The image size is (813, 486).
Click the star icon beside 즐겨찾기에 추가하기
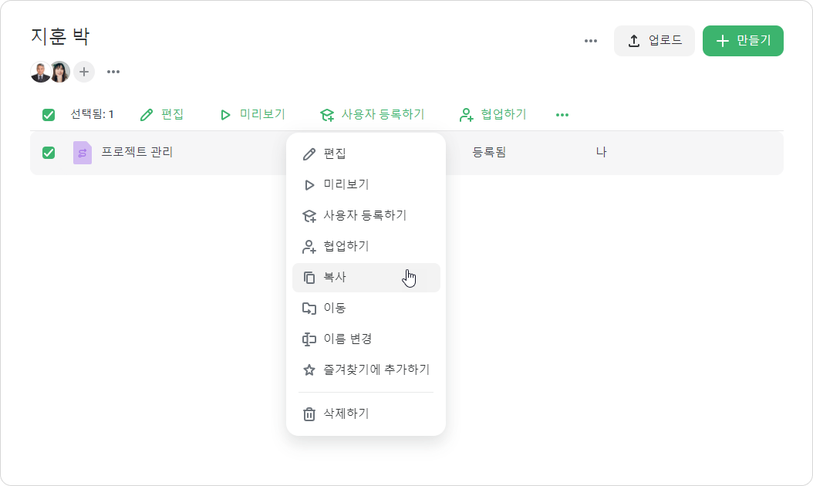[309, 370]
